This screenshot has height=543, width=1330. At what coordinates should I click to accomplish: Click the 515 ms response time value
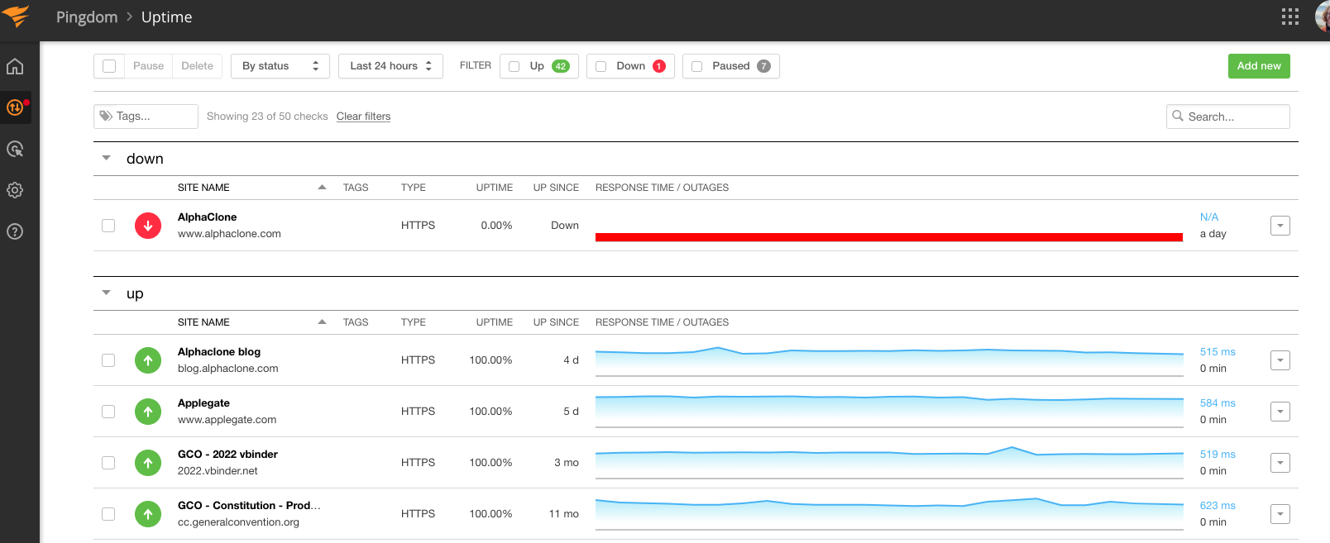point(1218,352)
